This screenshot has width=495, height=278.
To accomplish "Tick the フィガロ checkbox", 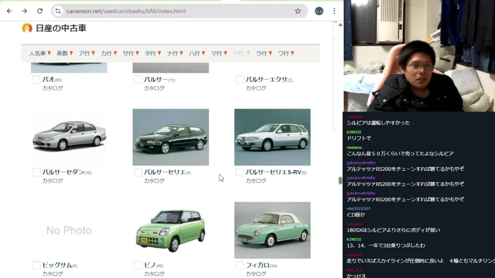I will 240,265.
